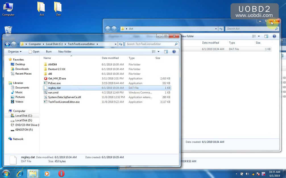
Task: Click the help icon in the front window toolbar
Action: click(x=174, y=52)
